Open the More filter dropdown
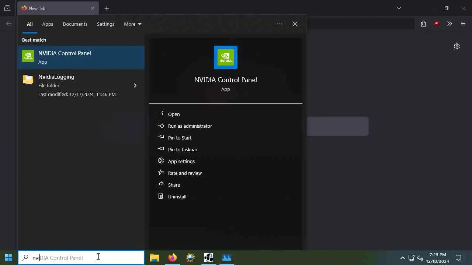 coord(133,24)
